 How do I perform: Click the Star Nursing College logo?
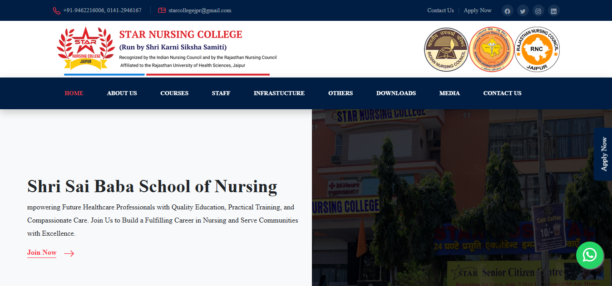point(85,48)
